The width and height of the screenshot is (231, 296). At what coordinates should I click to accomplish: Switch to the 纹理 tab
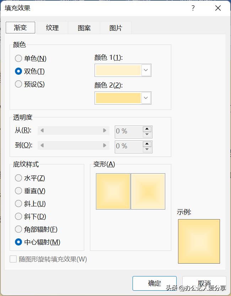coord(52,28)
